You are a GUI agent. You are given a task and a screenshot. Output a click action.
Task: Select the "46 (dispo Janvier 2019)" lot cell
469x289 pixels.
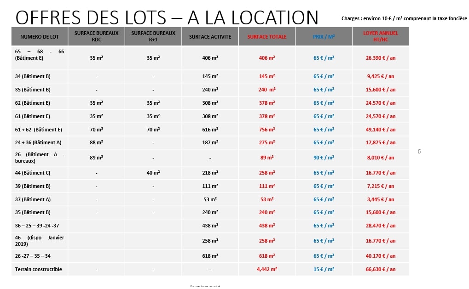pos(40,241)
